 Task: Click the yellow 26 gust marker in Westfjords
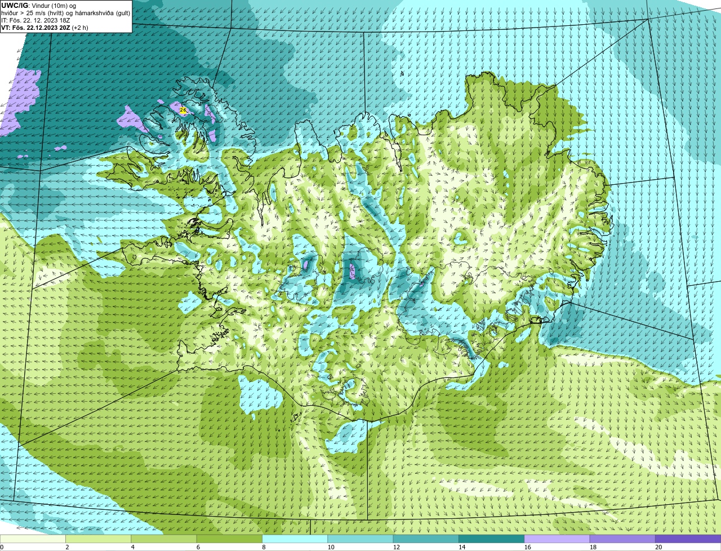183,110
